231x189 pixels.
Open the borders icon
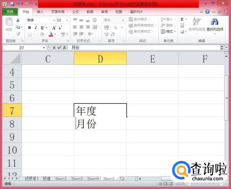(30, 35)
